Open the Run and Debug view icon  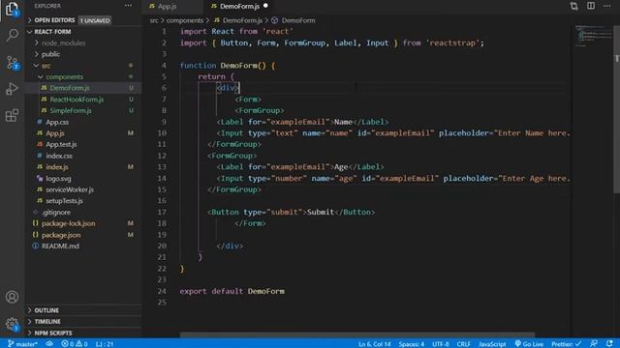tap(12, 89)
